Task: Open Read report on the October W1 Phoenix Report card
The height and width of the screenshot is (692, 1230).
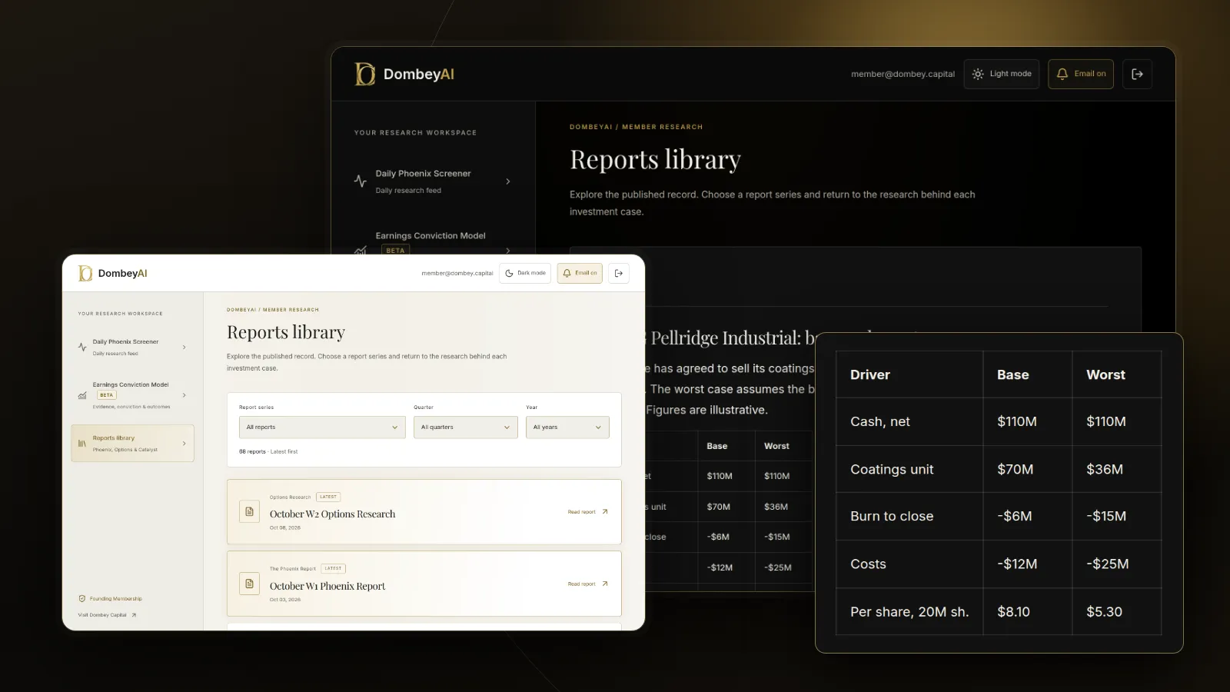Action: (588, 584)
